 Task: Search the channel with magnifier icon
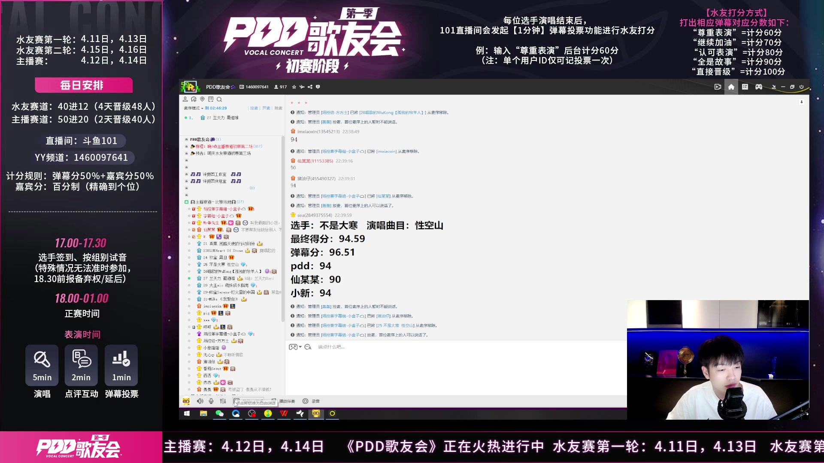(x=219, y=99)
